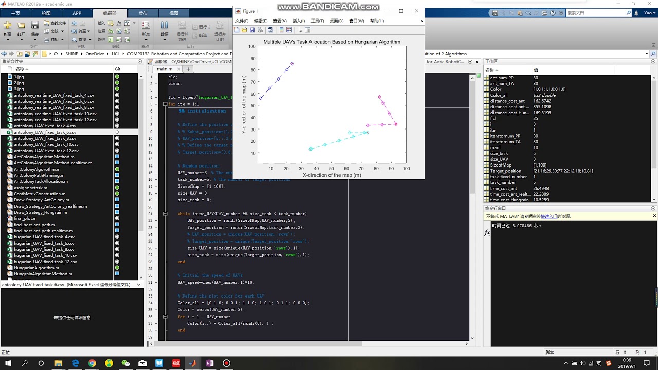Click the go back arrow in Navigate group
The height and width of the screenshot is (370, 658).
point(75,23)
